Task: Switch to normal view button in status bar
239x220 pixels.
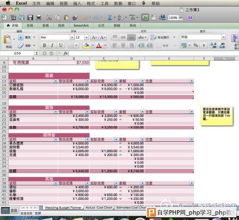Action: (5, 210)
